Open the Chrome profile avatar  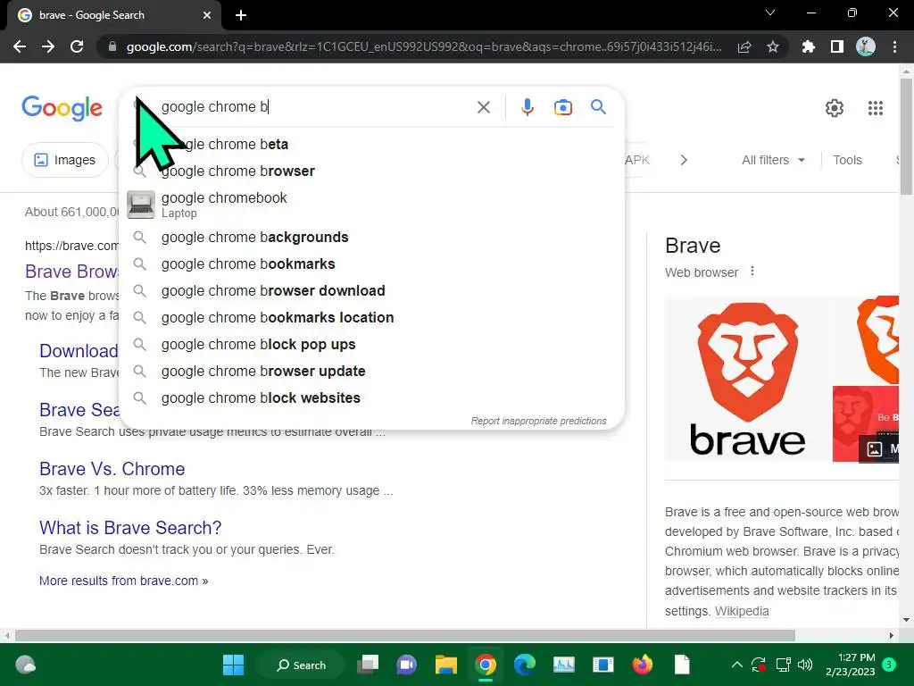pos(865,46)
